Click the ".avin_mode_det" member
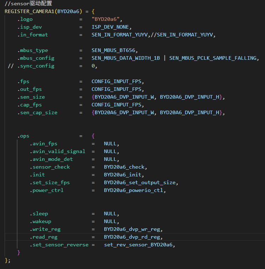This screenshot has height=269, width=265. pos(51,159)
